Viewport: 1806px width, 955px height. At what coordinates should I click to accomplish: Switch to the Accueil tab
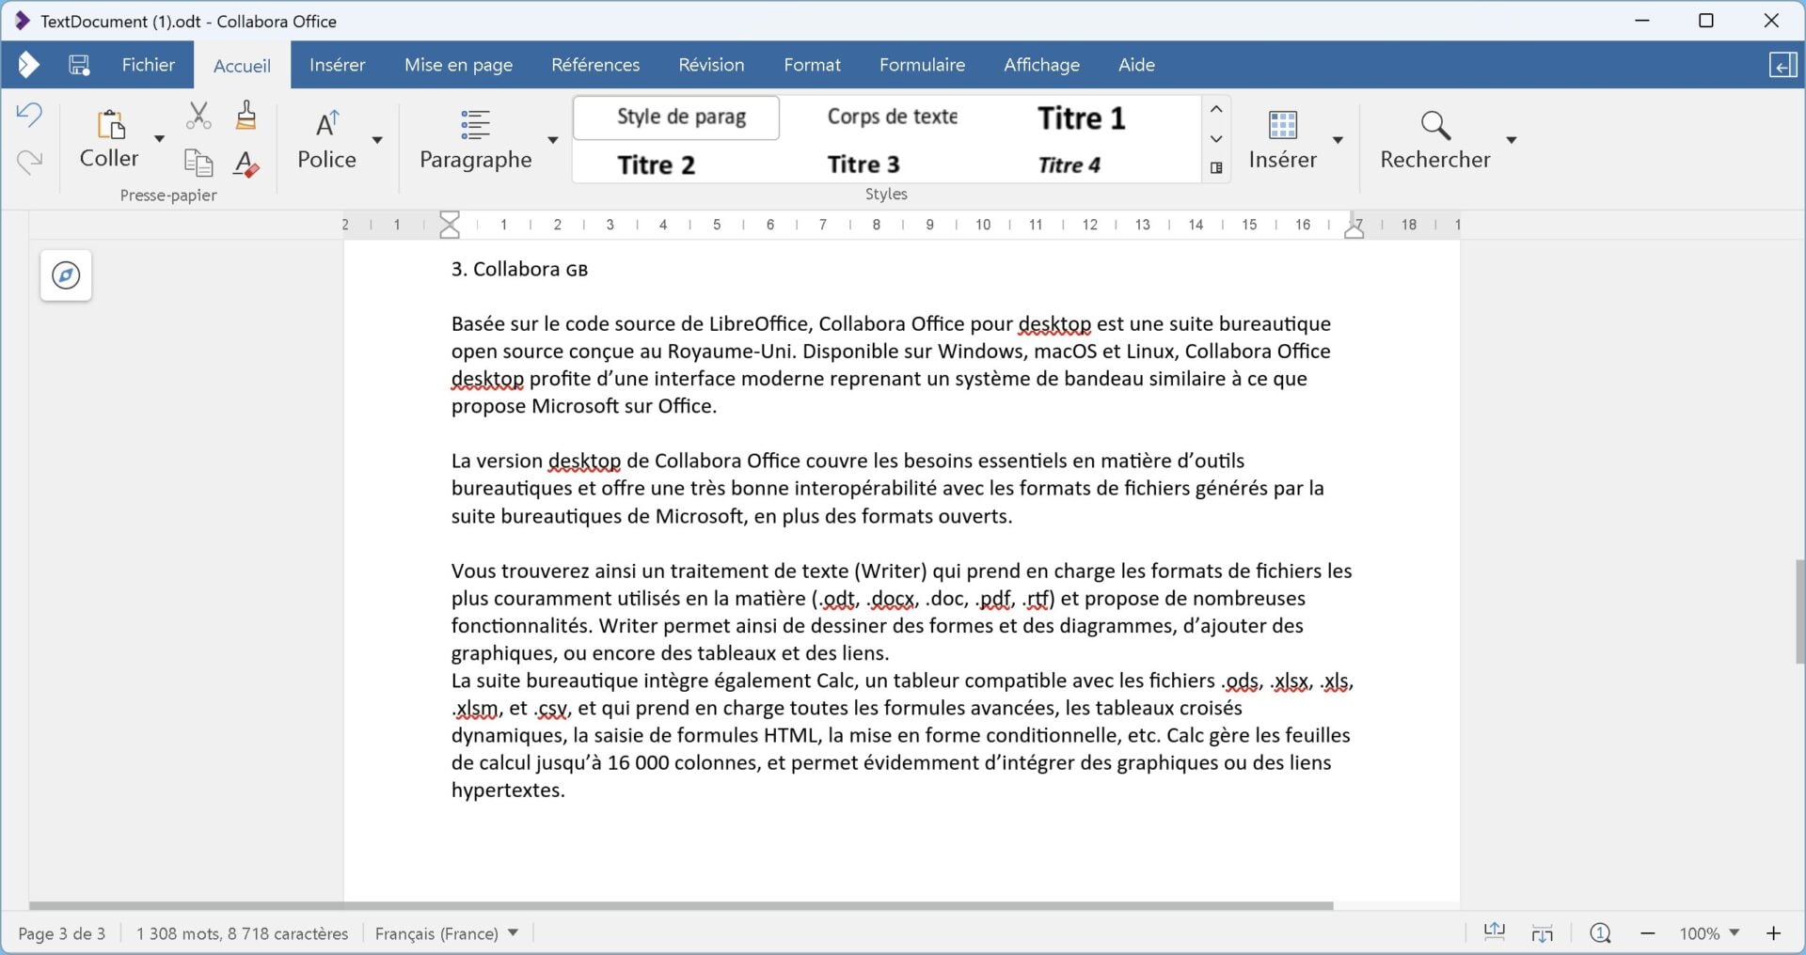click(242, 66)
